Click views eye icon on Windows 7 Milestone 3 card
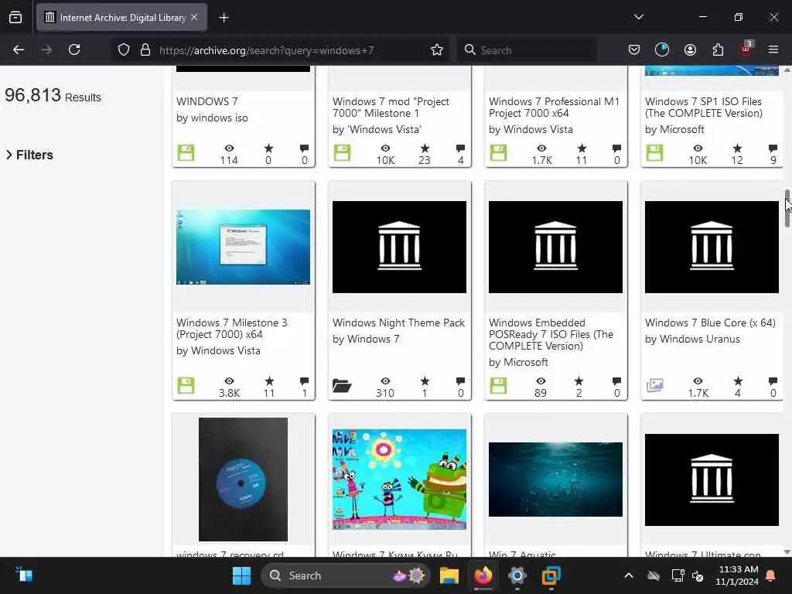Image resolution: width=792 pixels, height=594 pixels. click(x=229, y=381)
